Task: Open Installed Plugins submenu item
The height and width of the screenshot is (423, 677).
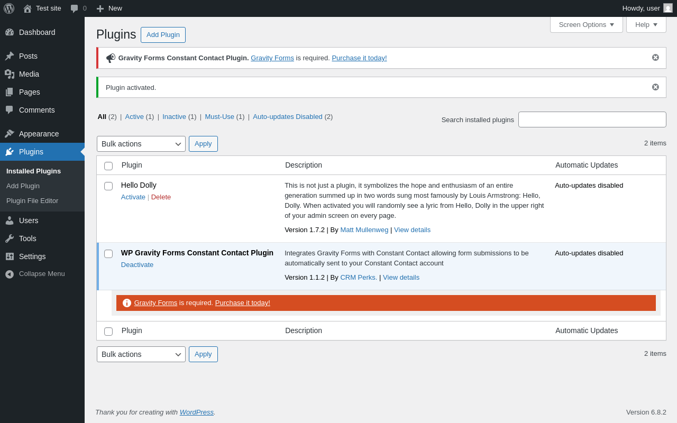Action: [x=33, y=171]
